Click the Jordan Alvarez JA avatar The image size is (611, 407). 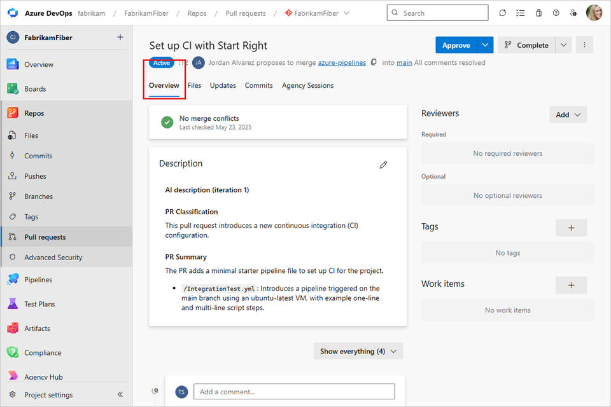point(199,62)
